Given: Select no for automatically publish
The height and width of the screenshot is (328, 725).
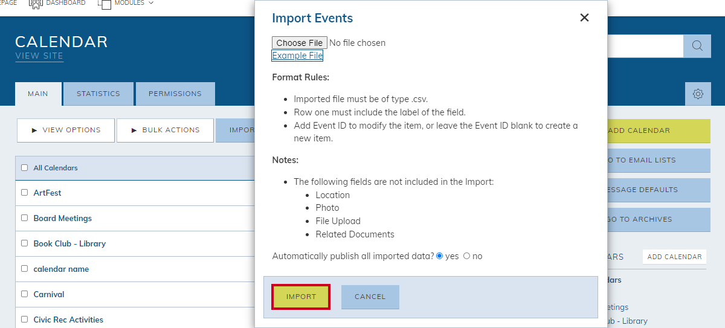Looking at the screenshot, I should click(x=466, y=256).
